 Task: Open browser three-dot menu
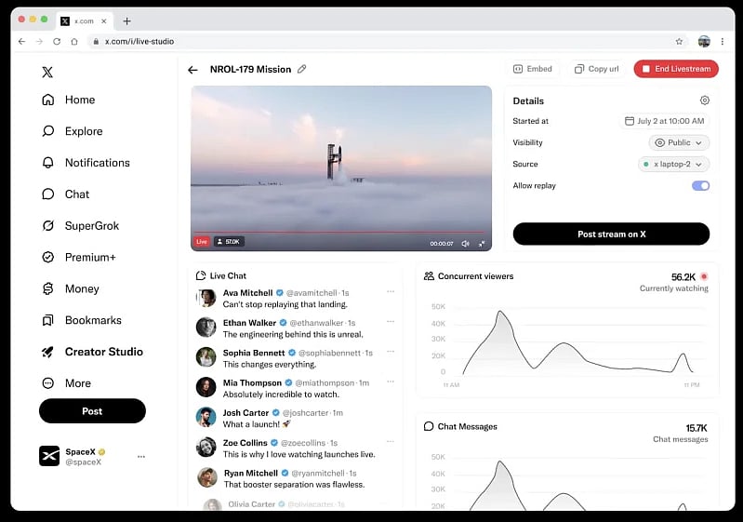tap(723, 41)
